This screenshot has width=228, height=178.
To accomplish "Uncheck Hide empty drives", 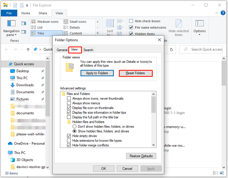I will 69,136.
